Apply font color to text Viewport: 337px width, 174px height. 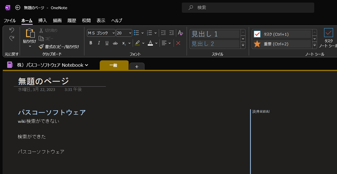pyautogui.click(x=151, y=43)
